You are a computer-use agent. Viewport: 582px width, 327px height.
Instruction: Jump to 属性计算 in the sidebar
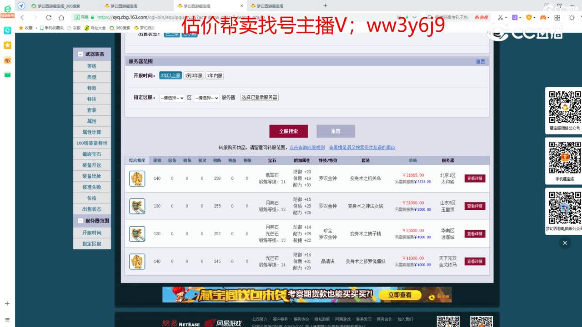click(x=92, y=132)
